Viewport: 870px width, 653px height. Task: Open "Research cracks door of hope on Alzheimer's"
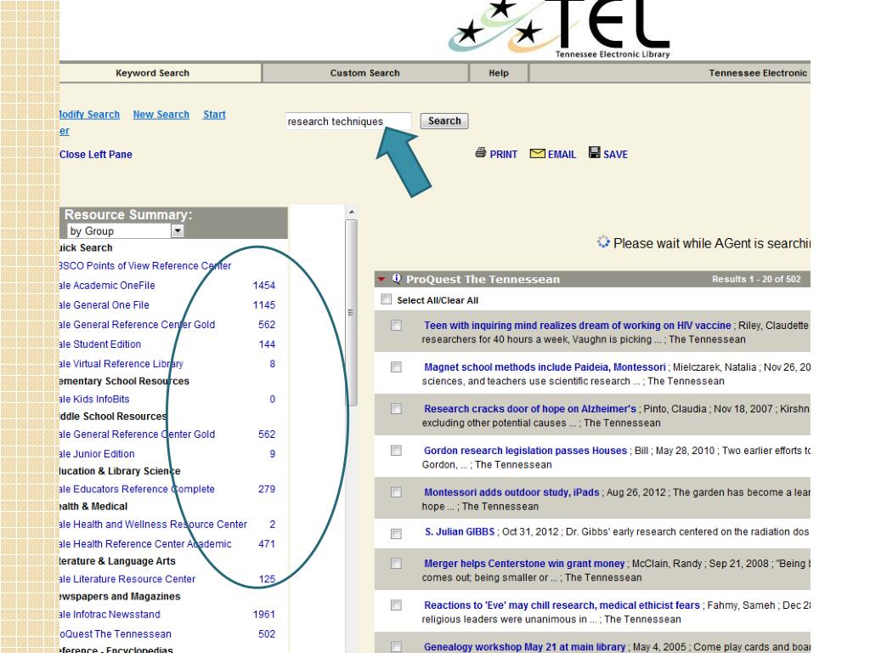coord(530,409)
